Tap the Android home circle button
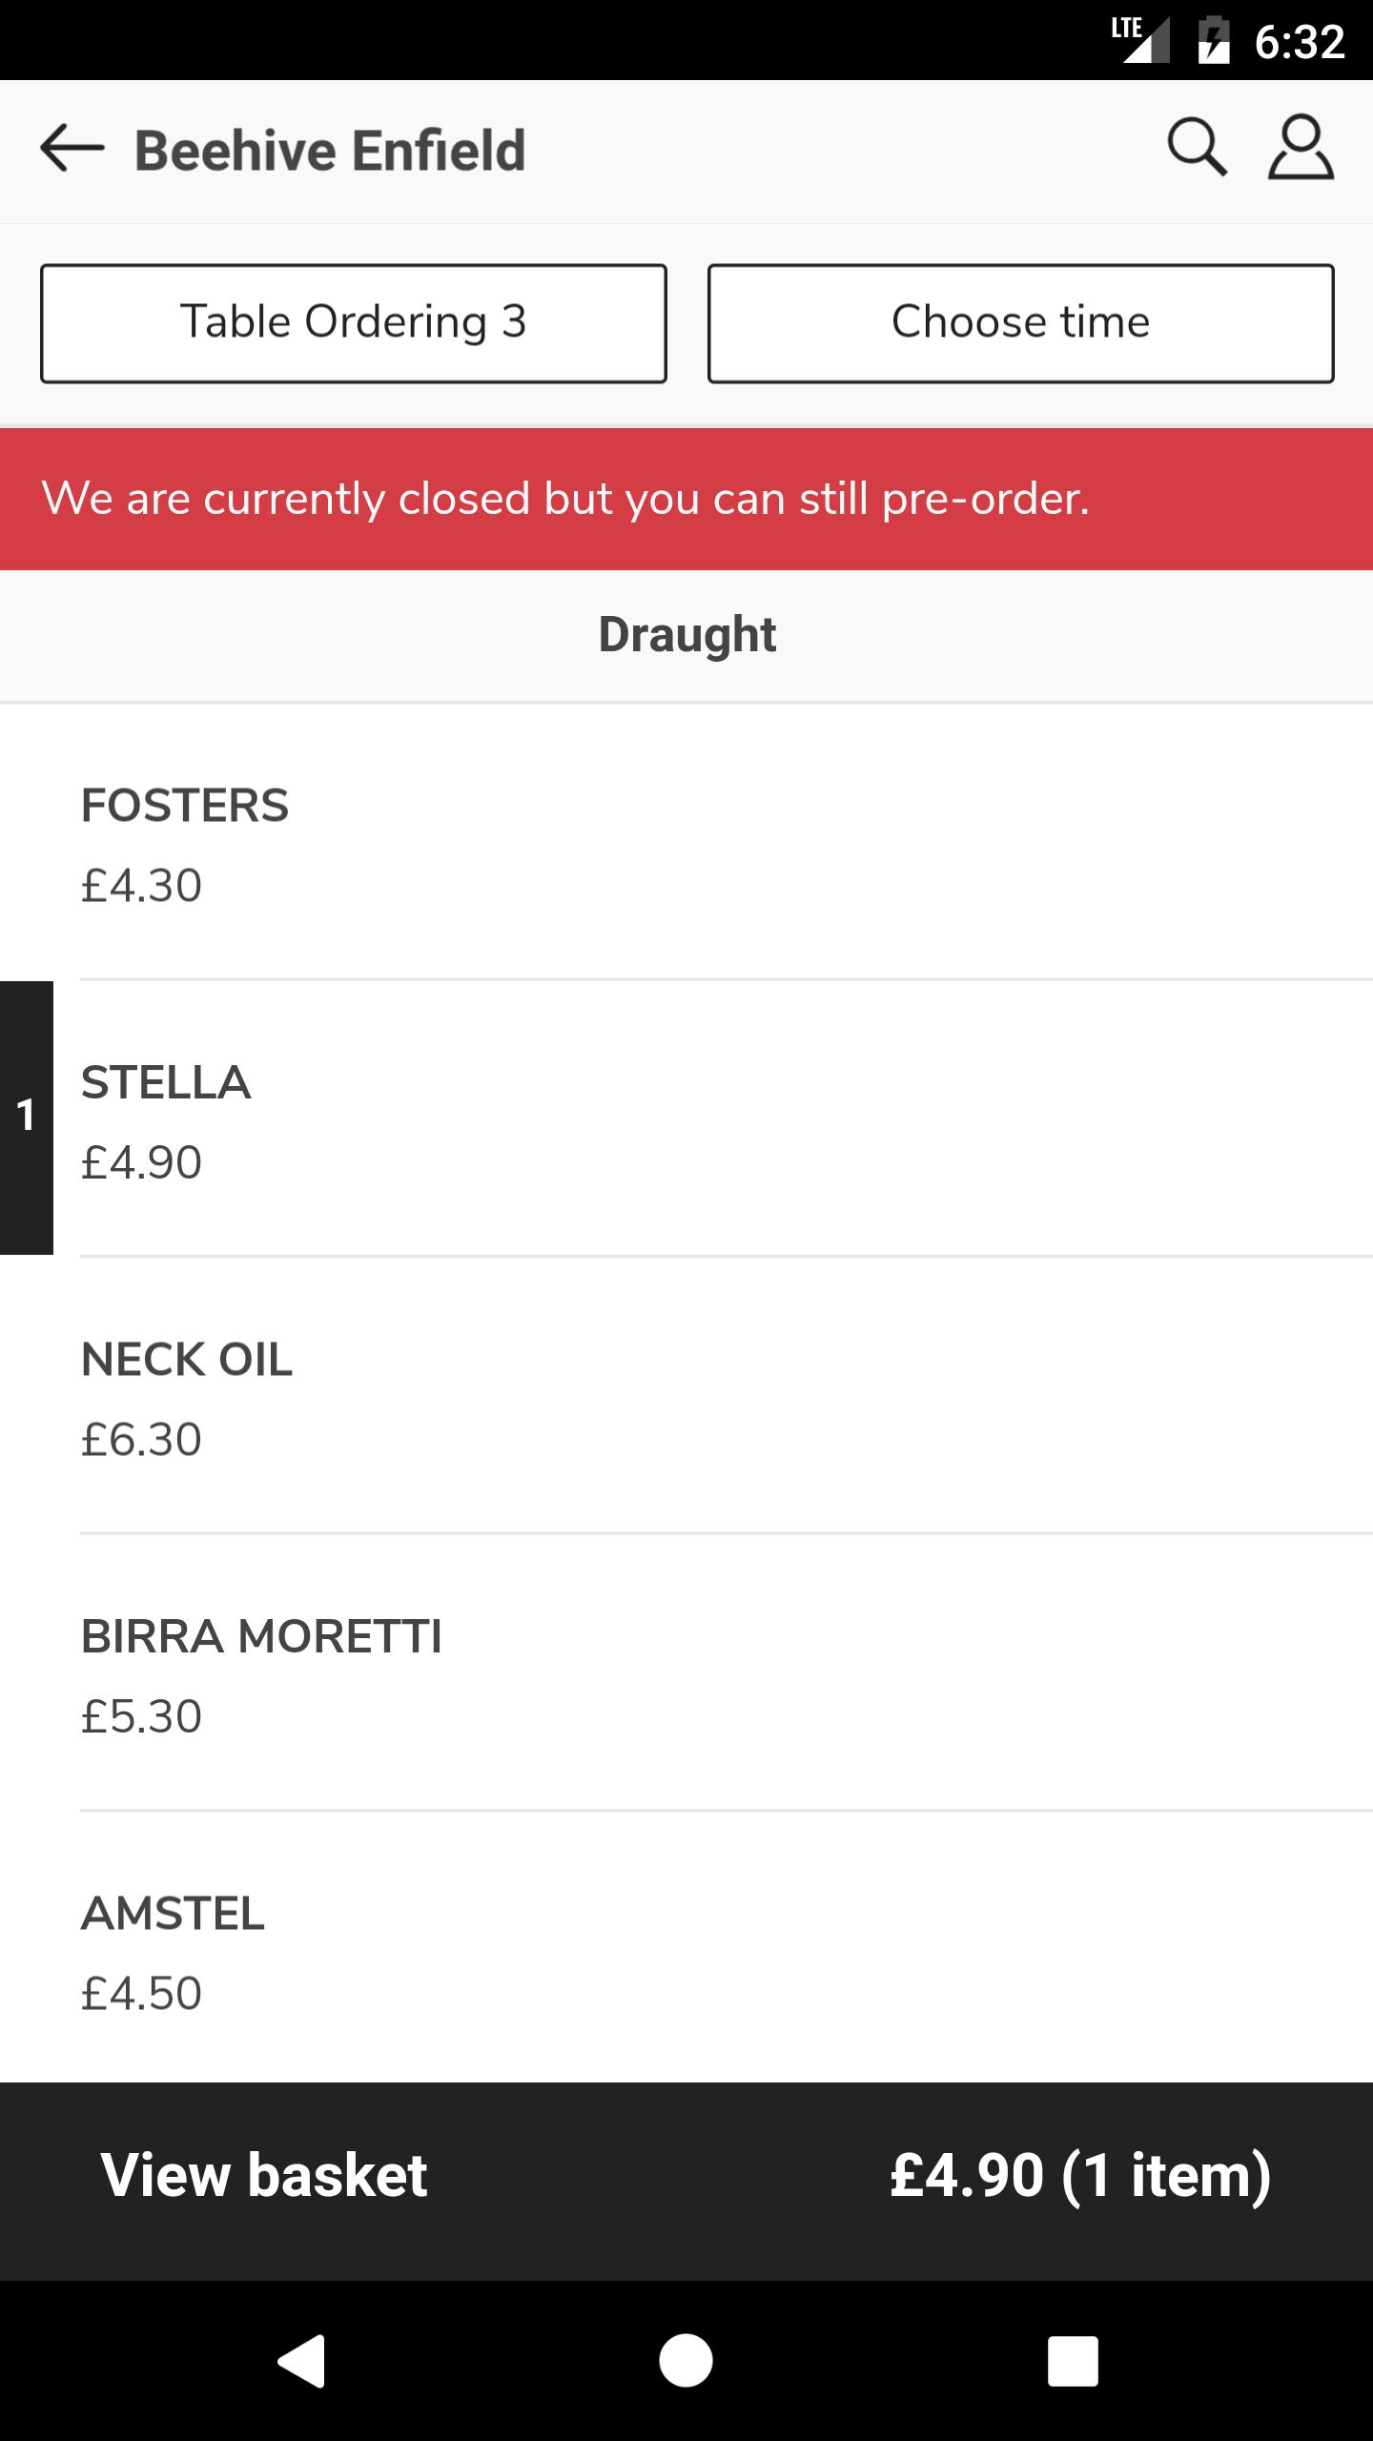 (686, 2361)
